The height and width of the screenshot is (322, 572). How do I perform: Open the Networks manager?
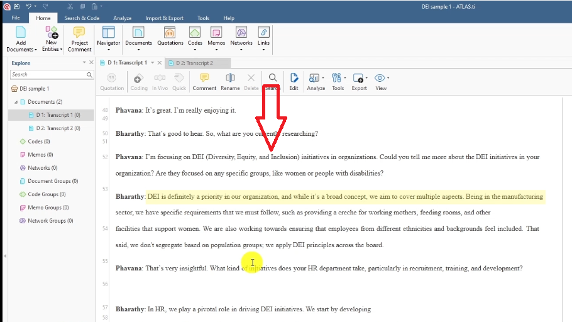(241, 39)
